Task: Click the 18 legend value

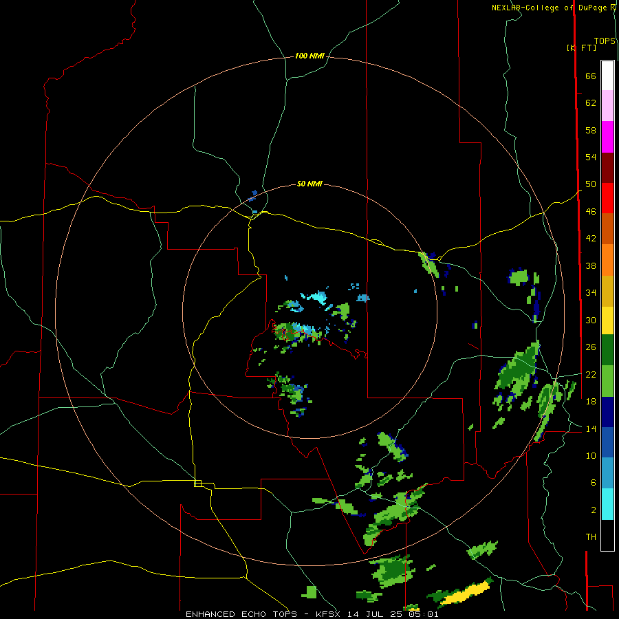Action: point(591,402)
